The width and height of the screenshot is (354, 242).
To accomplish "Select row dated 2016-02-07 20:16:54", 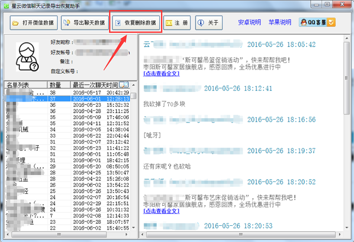I will point(67,197).
